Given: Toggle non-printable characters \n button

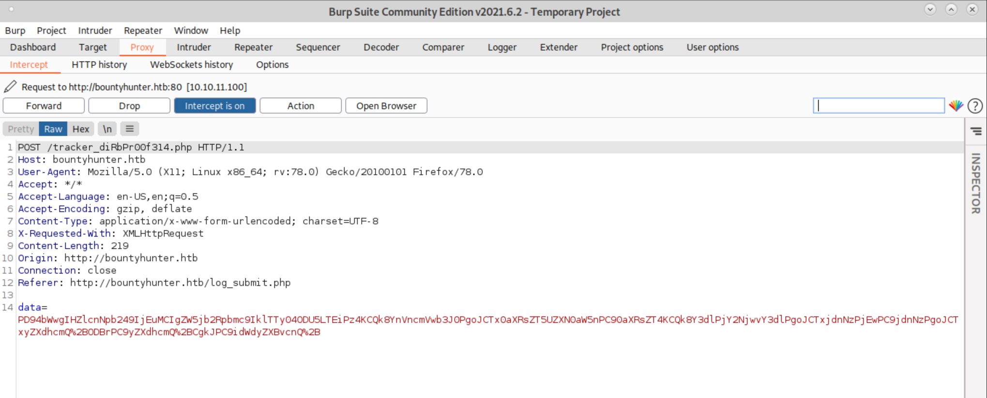Looking at the screenshot, I should [107, 129].
